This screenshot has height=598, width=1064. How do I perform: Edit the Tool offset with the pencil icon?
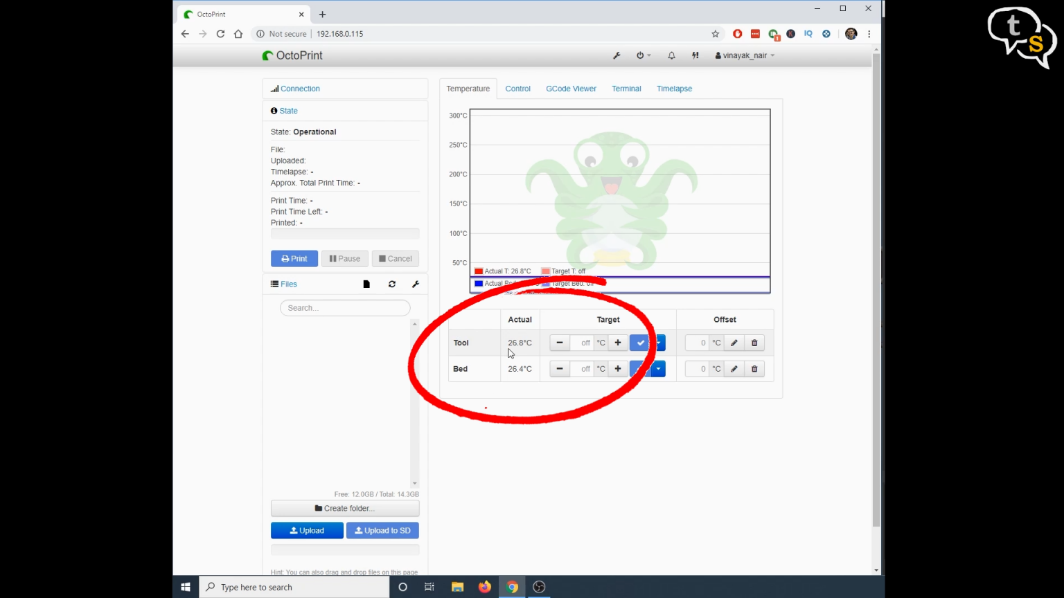point(734,343)
